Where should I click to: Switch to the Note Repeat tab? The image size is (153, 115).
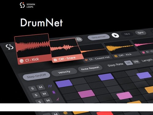tap(90, 68)
